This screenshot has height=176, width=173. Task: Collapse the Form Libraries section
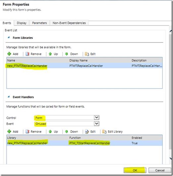(x=9, y=38)
